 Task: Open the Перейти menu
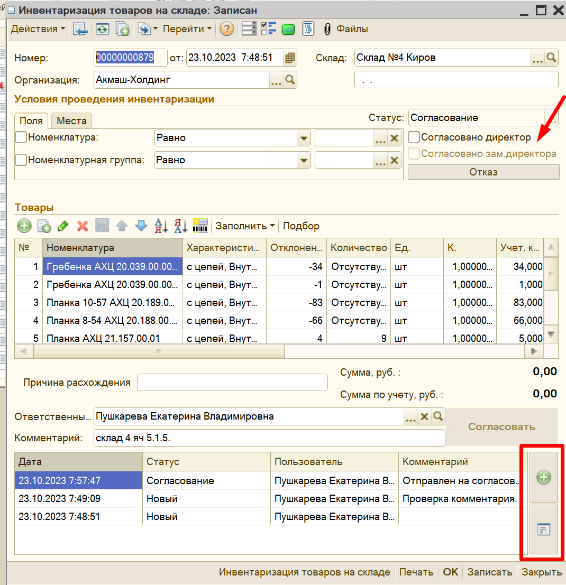187,29
